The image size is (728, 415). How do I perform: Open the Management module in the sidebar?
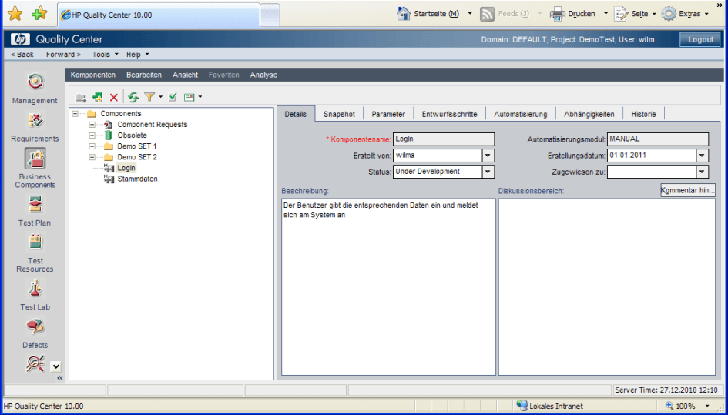35,82
